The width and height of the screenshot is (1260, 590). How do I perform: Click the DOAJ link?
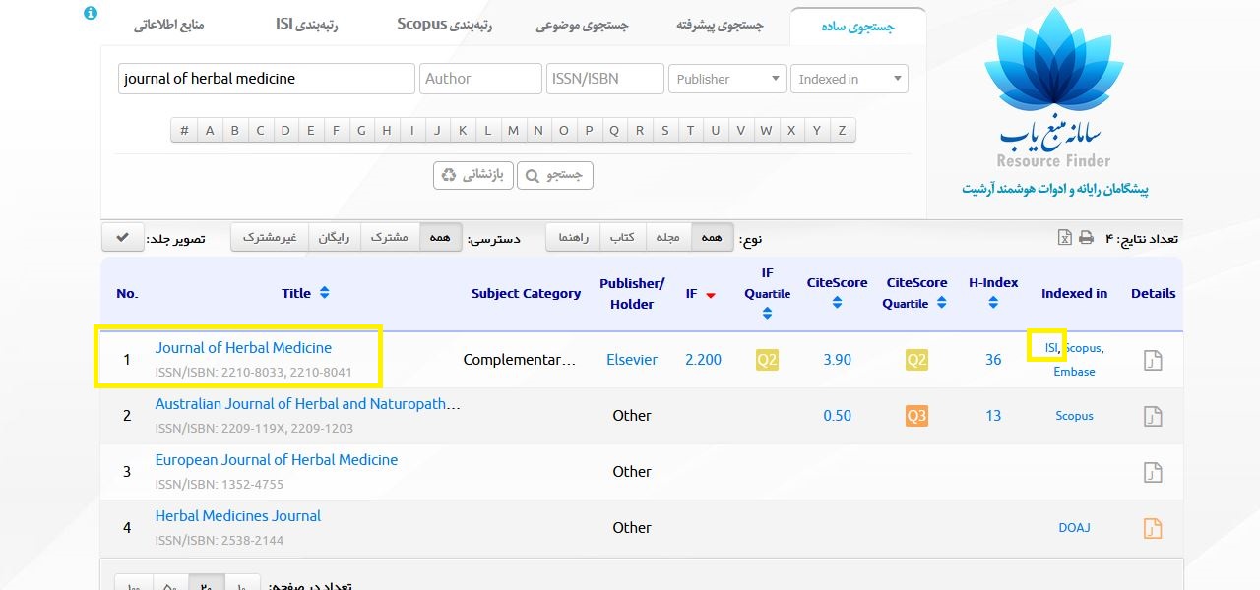[x=1074, y=528]
